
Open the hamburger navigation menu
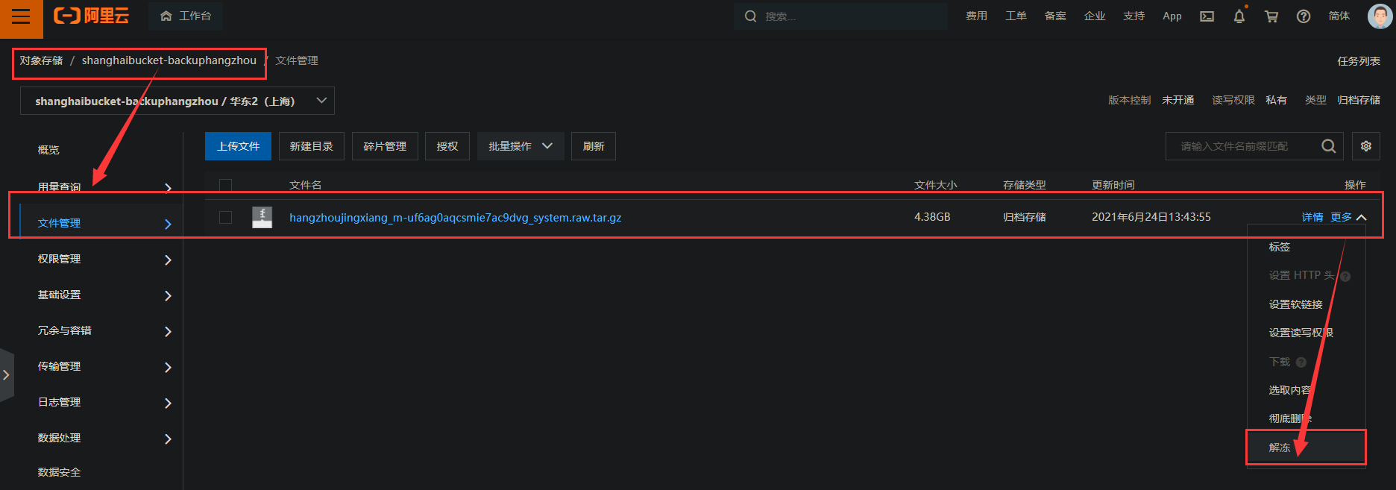pyautogui.click(x=21, y=16)
